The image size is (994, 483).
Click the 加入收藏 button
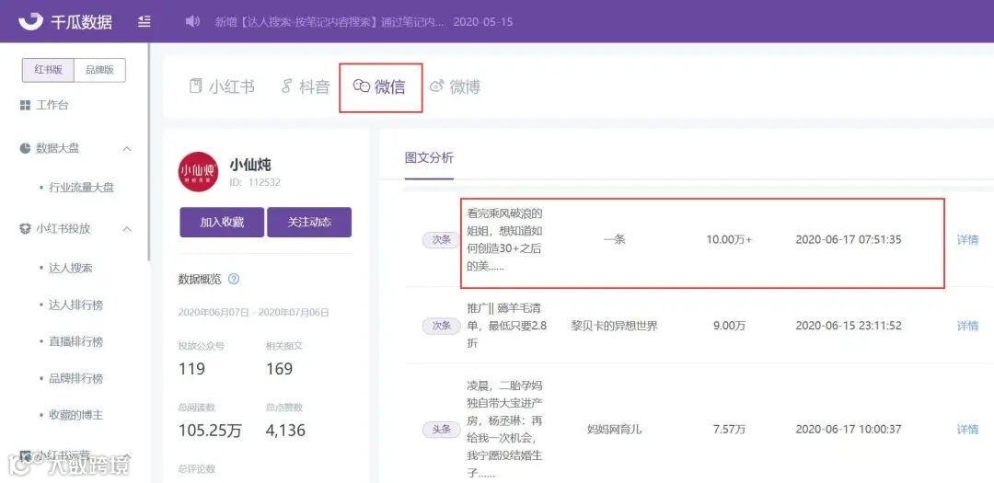click(x=222, y=223)
